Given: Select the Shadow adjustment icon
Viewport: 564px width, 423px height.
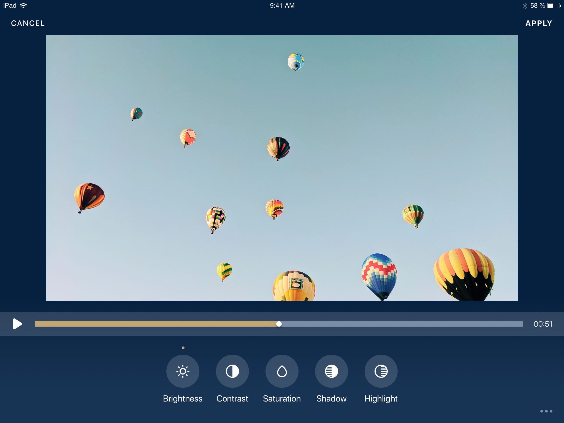Looking at the screenshot, I should [332, 371].
